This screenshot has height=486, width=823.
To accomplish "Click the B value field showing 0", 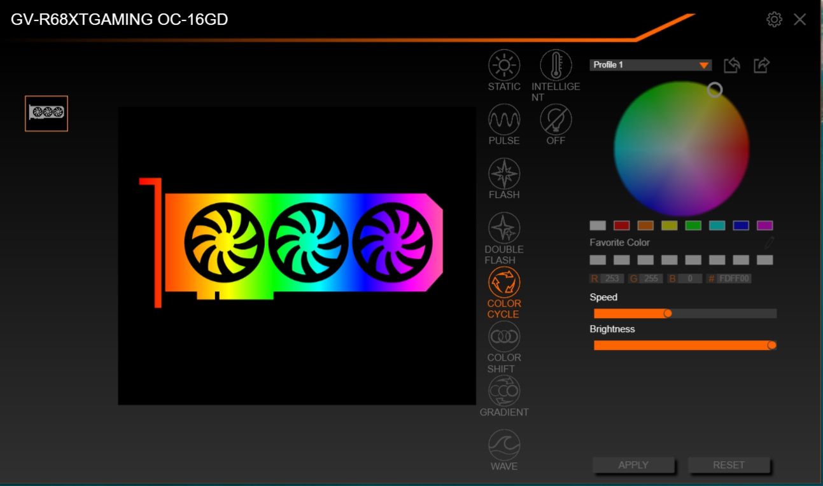I will 690,279.
